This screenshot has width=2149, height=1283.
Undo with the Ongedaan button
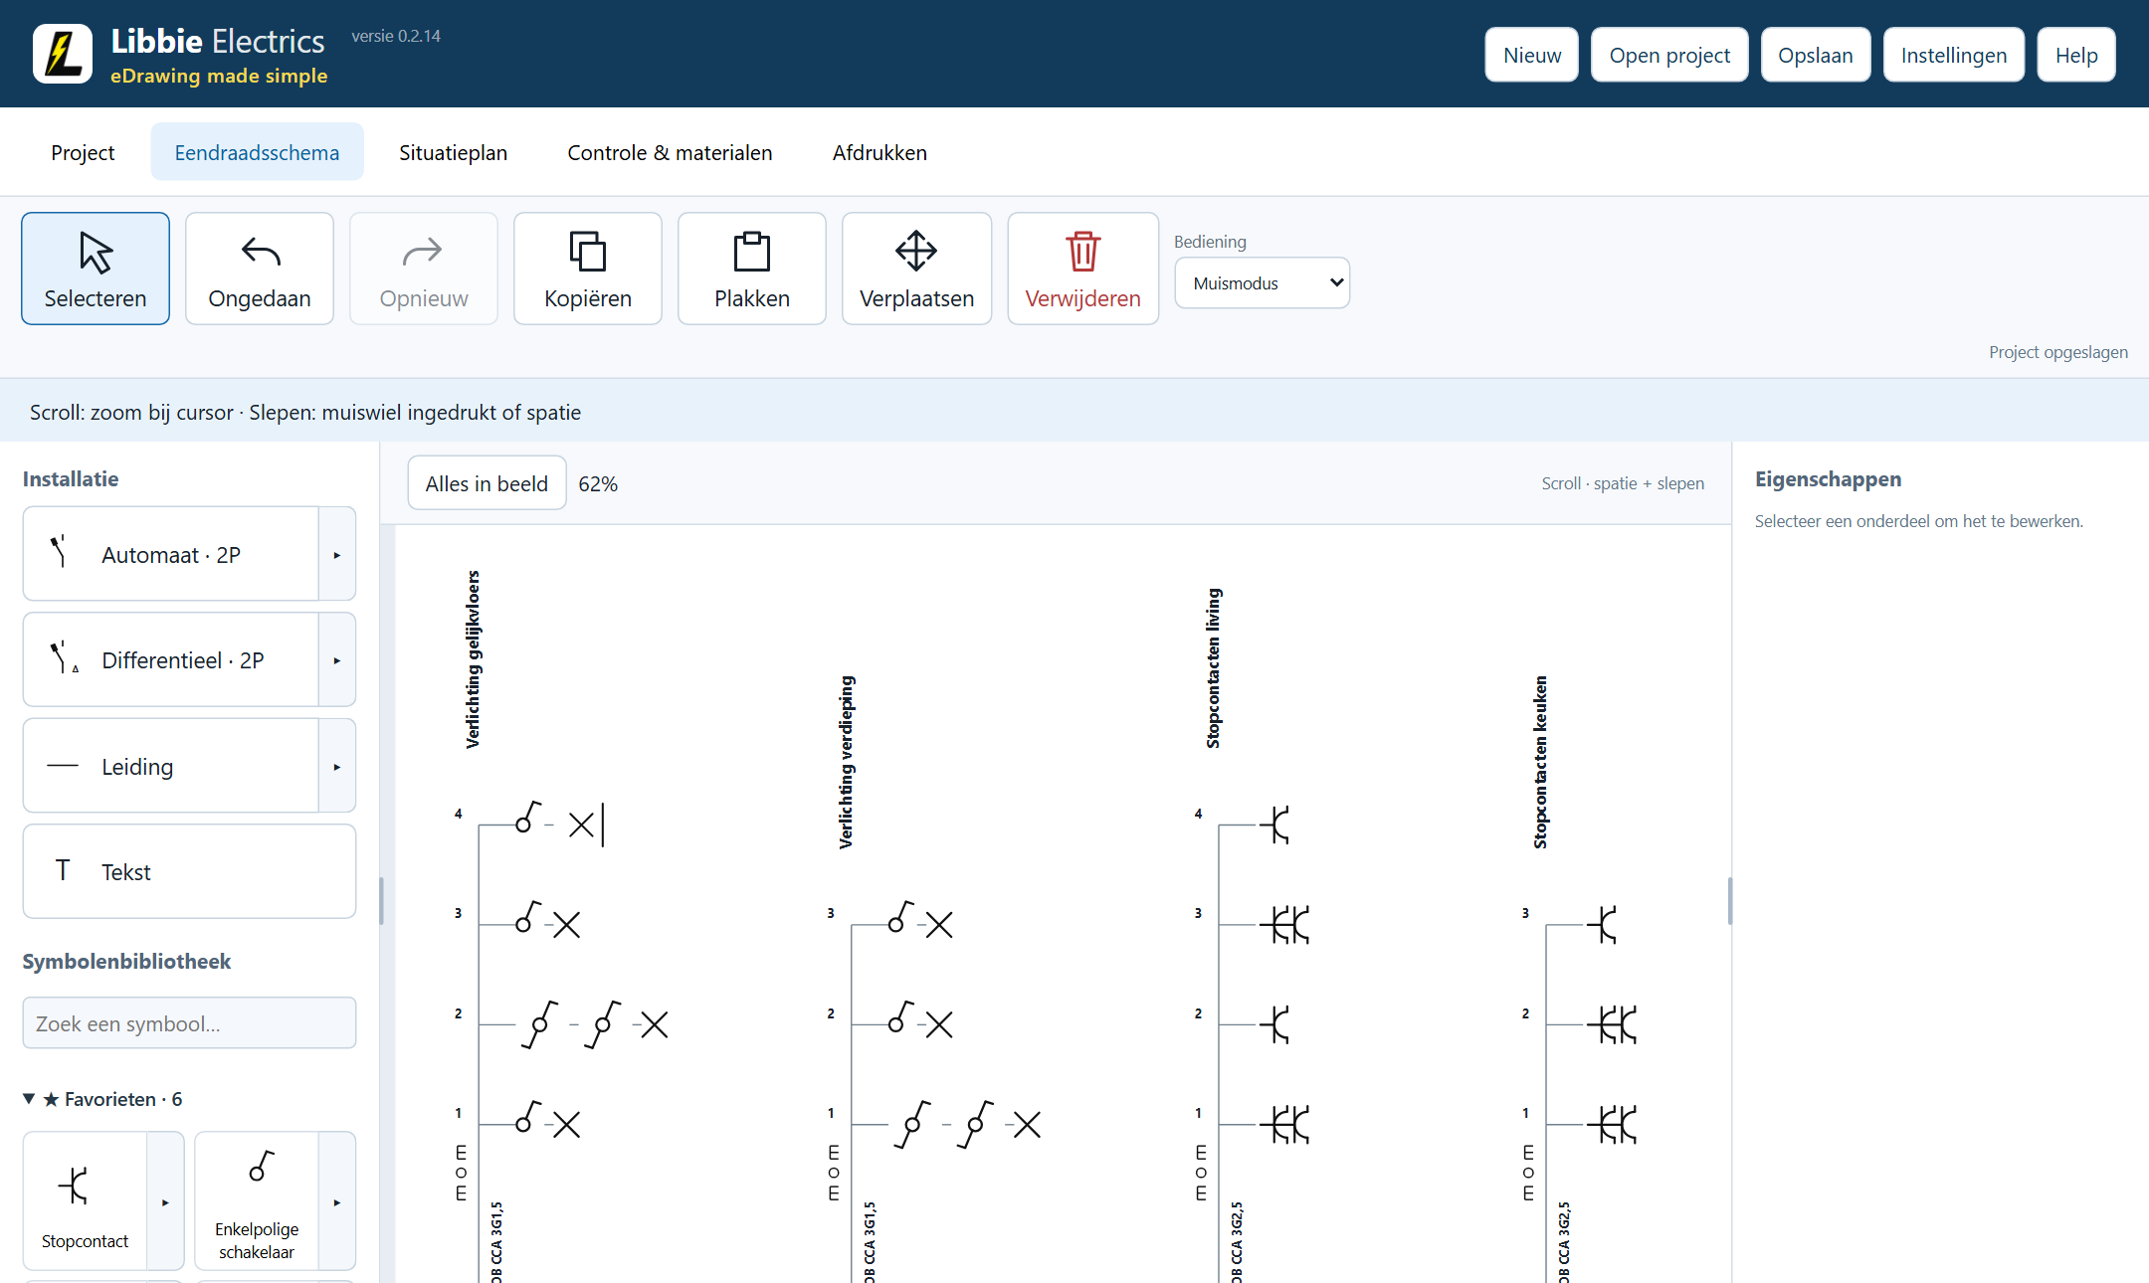pyautogui.click(x=260, y=269)
